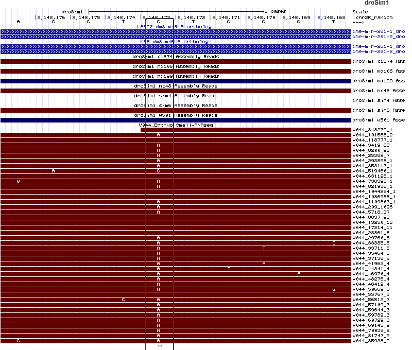This screenshot has width=412, height=350.
Task: Click the C mismatch in read V044_33385_5
Action: point(334,243)
